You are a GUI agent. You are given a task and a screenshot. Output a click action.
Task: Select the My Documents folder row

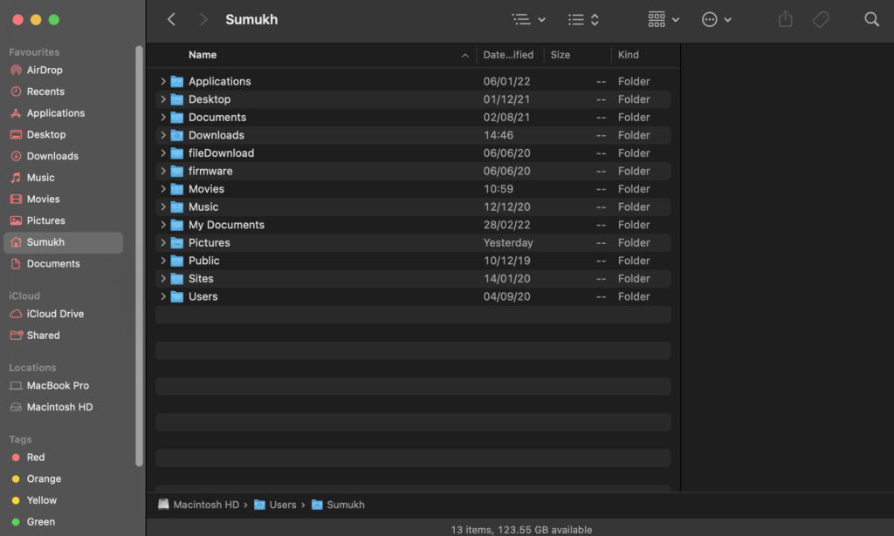click(x=413, y=225)
